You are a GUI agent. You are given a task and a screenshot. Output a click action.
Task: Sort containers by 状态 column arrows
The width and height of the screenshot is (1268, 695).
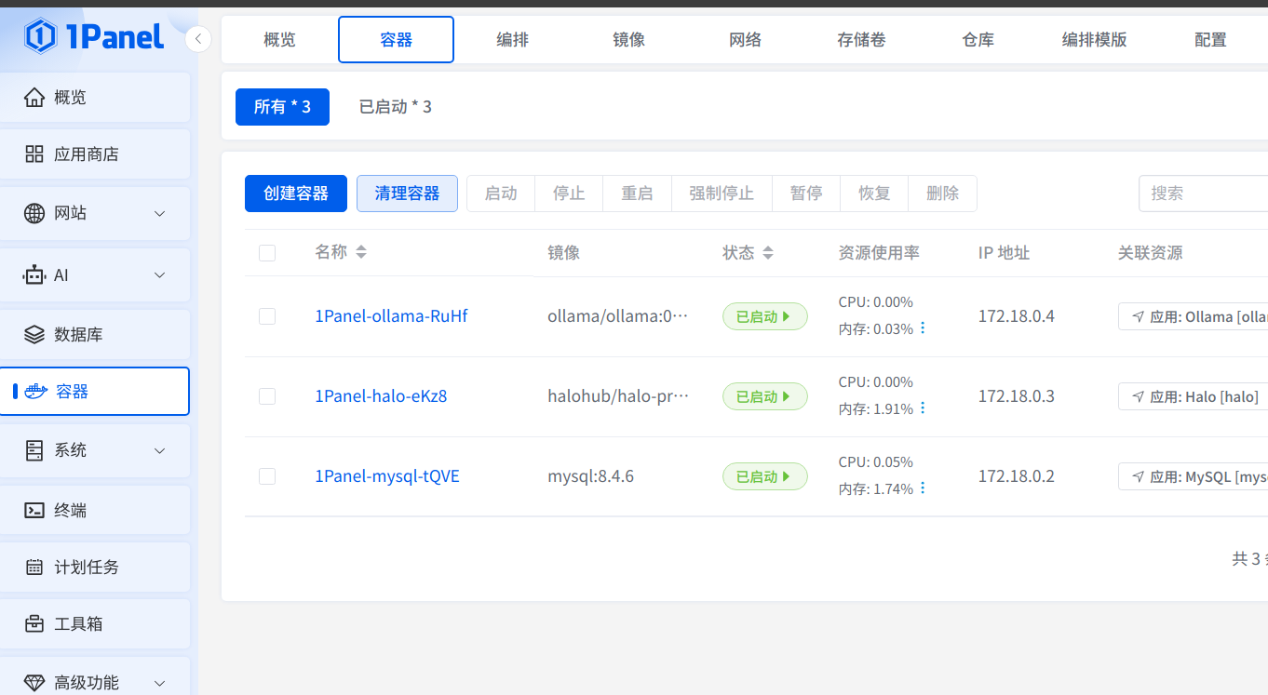click(x=768, y=252)
